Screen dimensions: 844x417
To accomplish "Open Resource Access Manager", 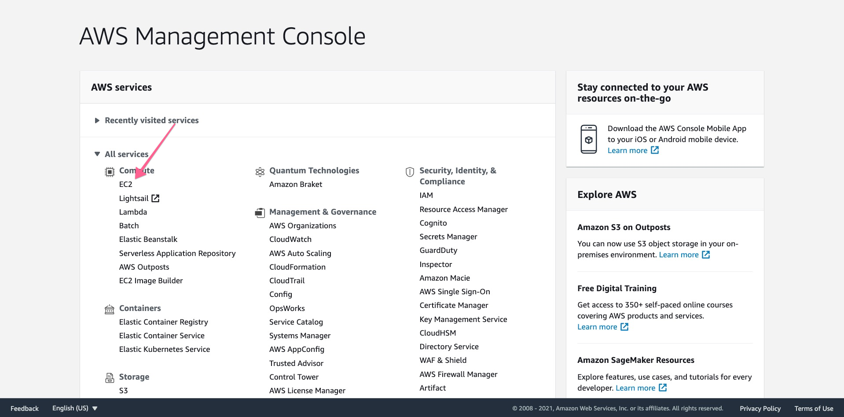I will [464, 209].
